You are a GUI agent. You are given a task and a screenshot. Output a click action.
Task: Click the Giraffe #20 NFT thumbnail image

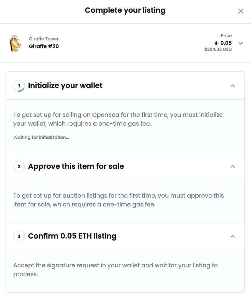tap(15, 43)
